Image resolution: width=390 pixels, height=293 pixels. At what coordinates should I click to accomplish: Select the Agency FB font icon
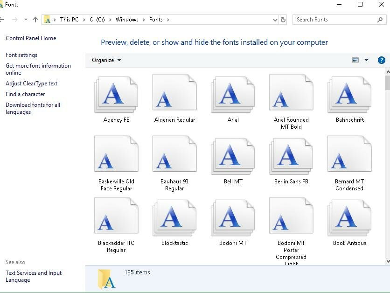pyautogui.click(x=116, y=95)
